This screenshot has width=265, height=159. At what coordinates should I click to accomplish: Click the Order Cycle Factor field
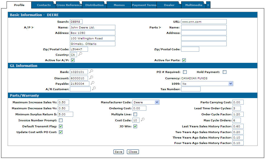click(x=238, y=114)
